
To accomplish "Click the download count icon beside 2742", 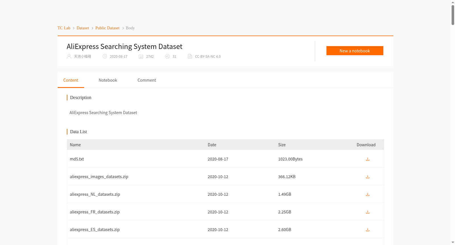I will (x=141, y=56).
